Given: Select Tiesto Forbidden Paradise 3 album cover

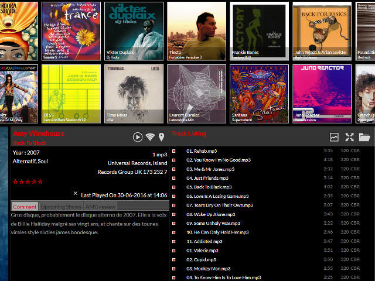Looking at the screenshot, I should point(197,31).
